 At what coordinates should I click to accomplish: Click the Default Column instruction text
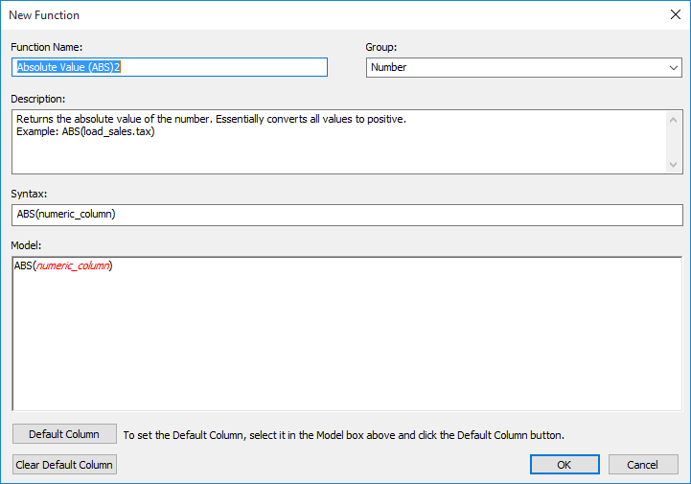(343, 435)
